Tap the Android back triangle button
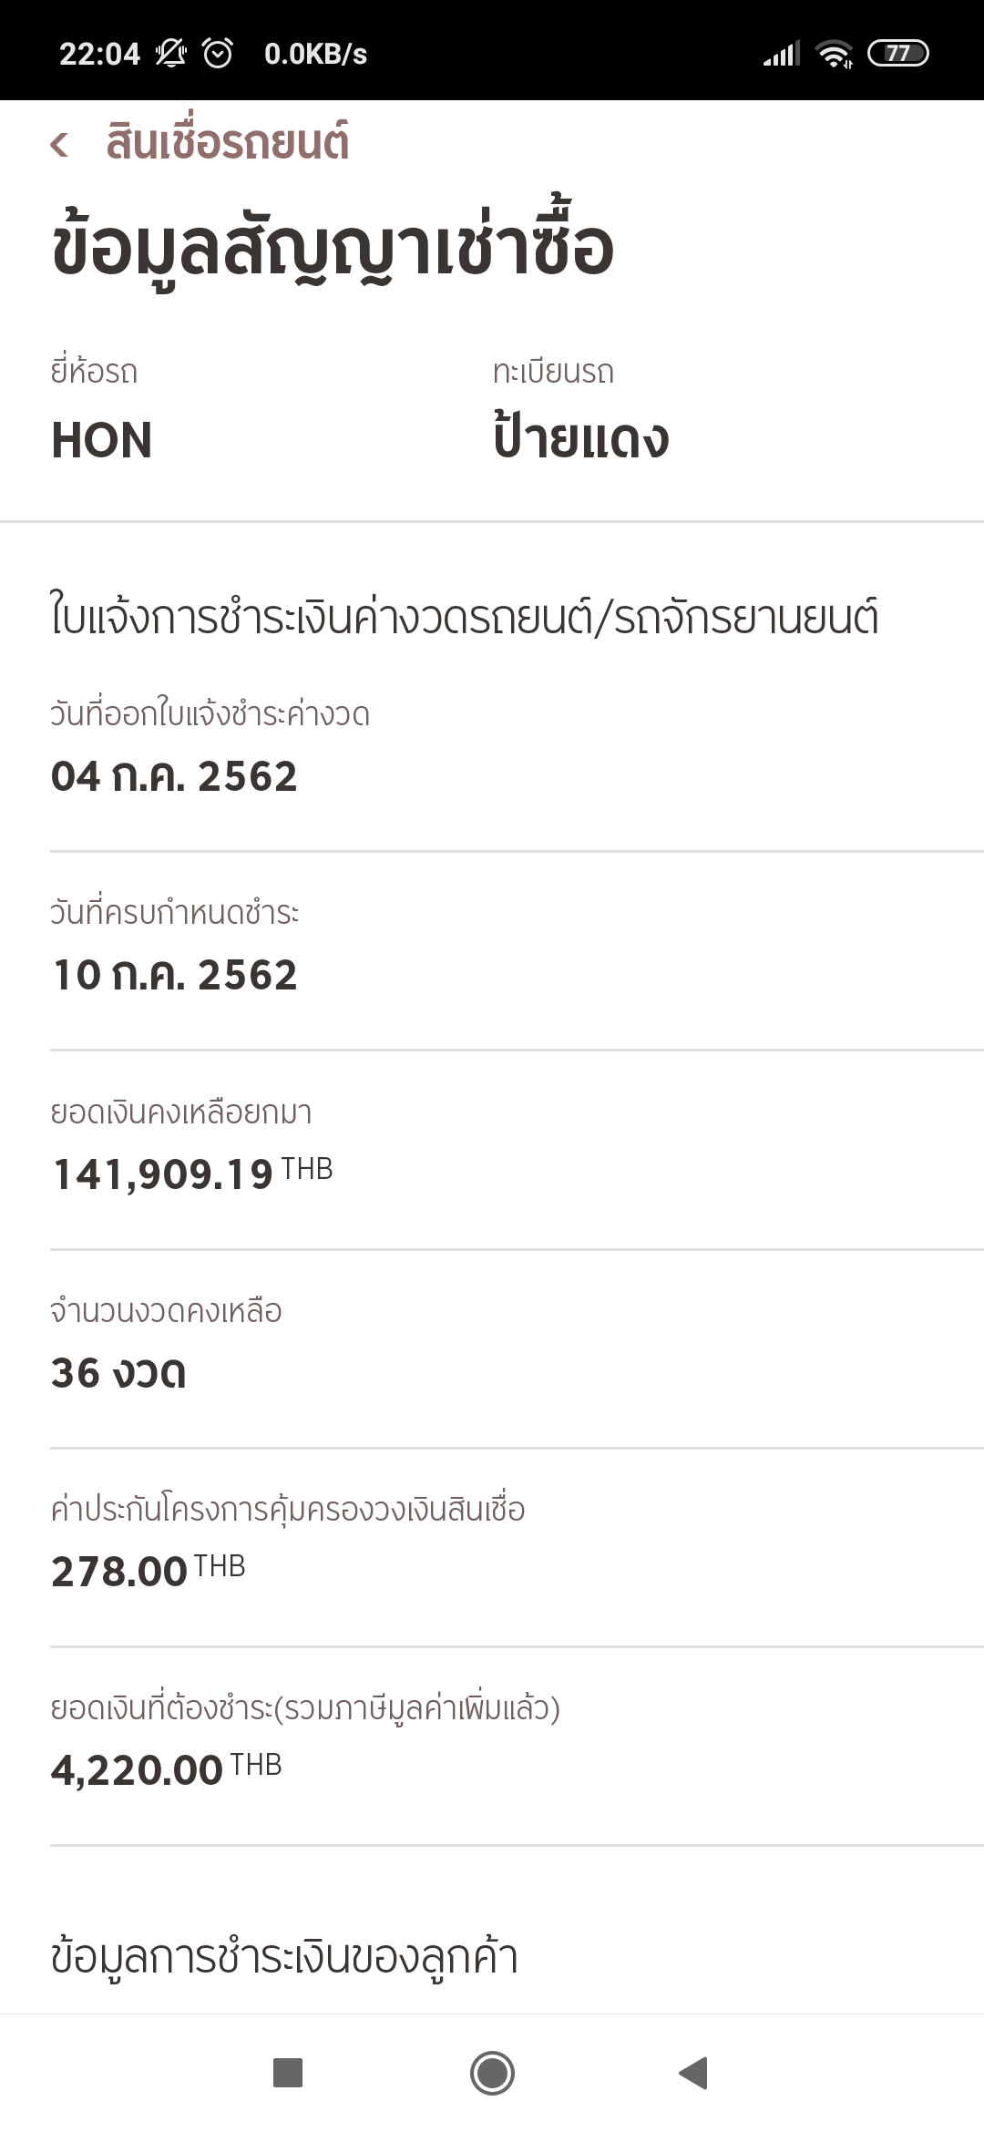The image size is (984, 2132). [693, 2073]
